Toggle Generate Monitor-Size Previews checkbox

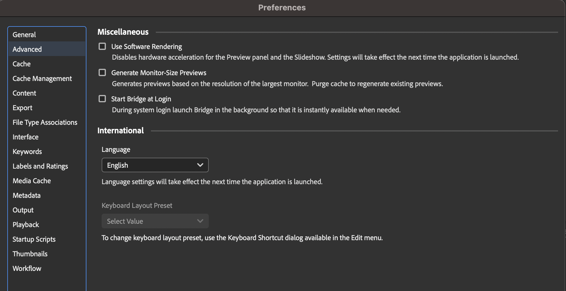point(102,72)
